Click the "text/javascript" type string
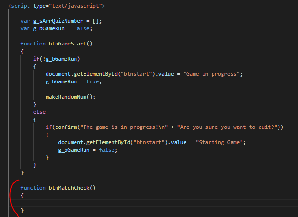Image resolution: width=298 pixels, height=217 pixels. pyautogui.click(x=75, y=6)
